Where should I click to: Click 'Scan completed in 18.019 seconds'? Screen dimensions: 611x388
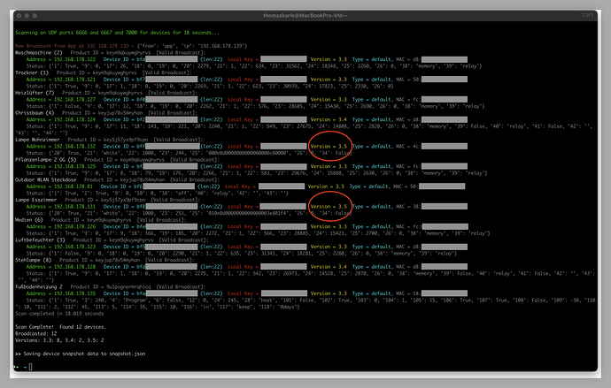[x=59, y=314]
